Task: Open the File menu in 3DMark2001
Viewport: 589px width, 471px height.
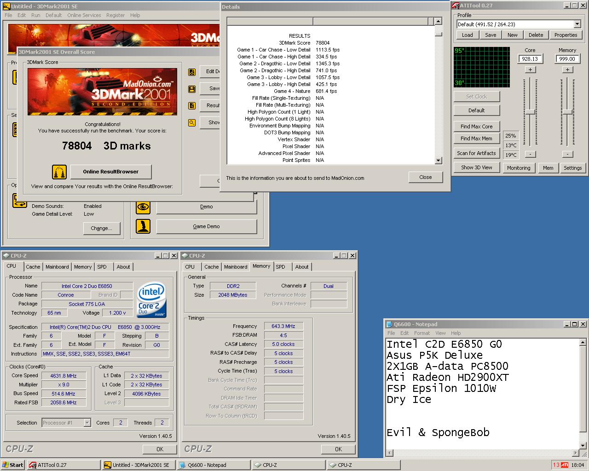Action: click(x=8, y=15)
